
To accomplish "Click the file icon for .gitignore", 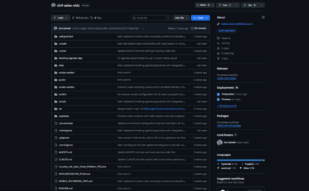I will click(56, 138).
